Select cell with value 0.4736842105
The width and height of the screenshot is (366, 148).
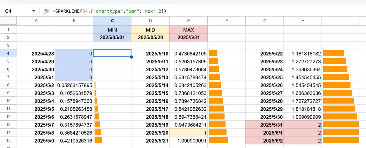188,53
